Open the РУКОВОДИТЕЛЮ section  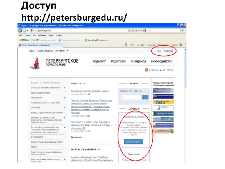tap(161, 61)
